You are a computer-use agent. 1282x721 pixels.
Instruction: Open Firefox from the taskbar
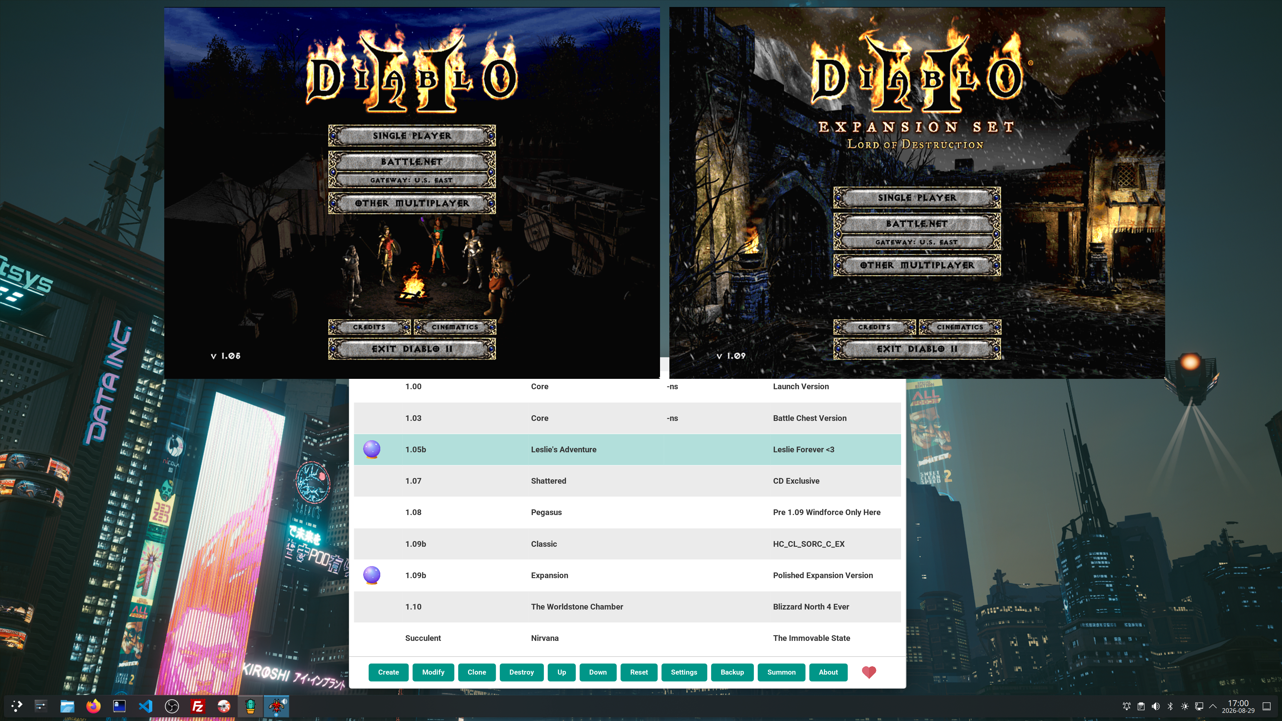click(x=93, y=706)
